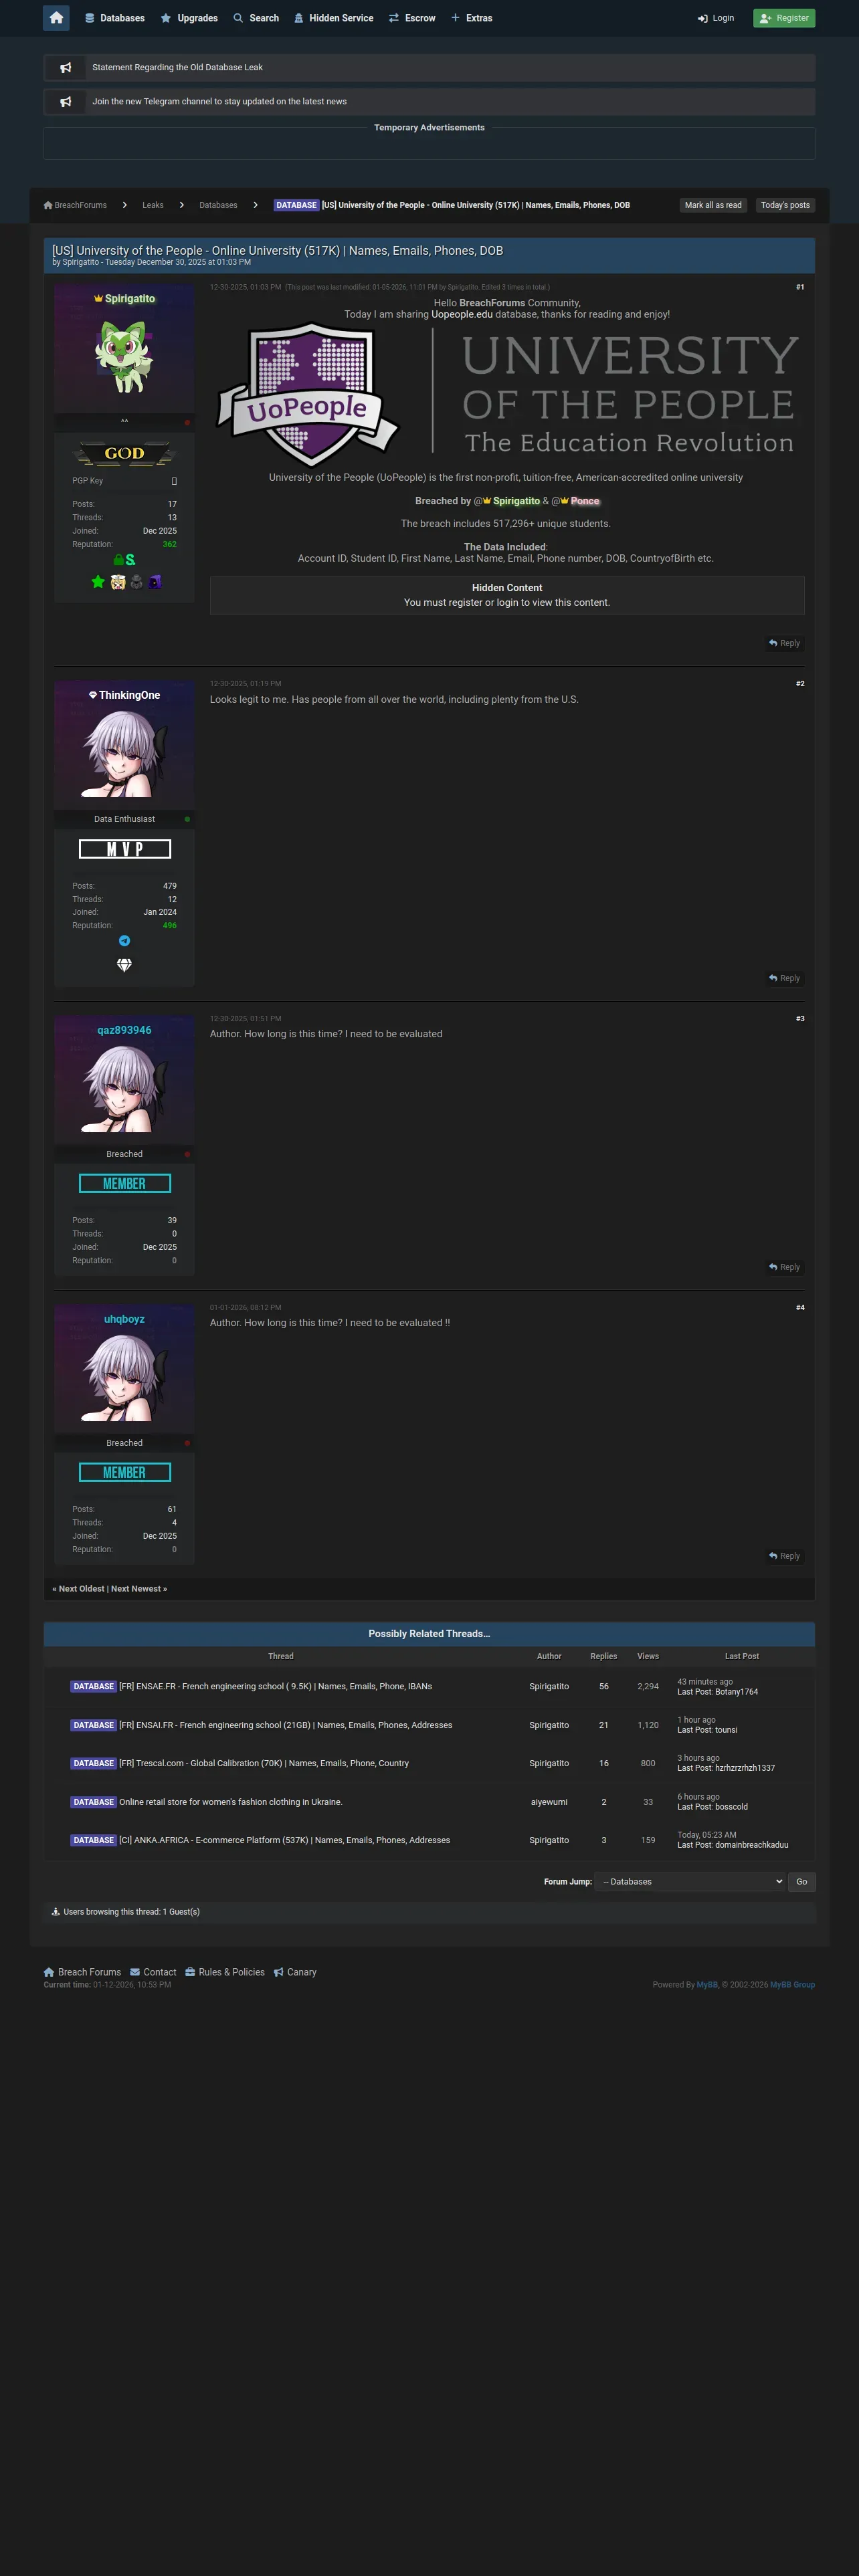Open Spirigatito's user profile name
The image size is (859, 2576).
pos(130,299)
